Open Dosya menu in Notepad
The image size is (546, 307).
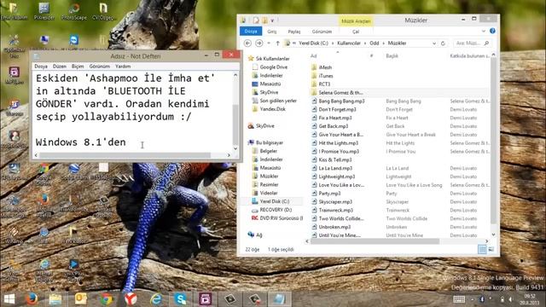point(41,67)
